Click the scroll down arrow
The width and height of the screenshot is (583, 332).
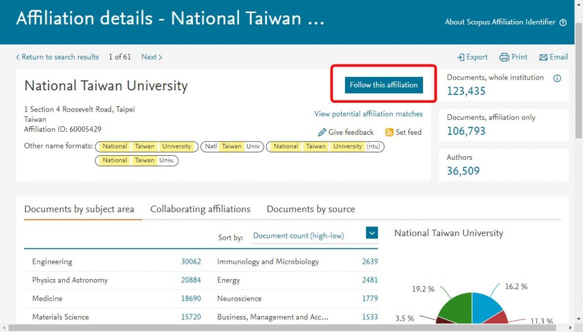coord(579,319)
